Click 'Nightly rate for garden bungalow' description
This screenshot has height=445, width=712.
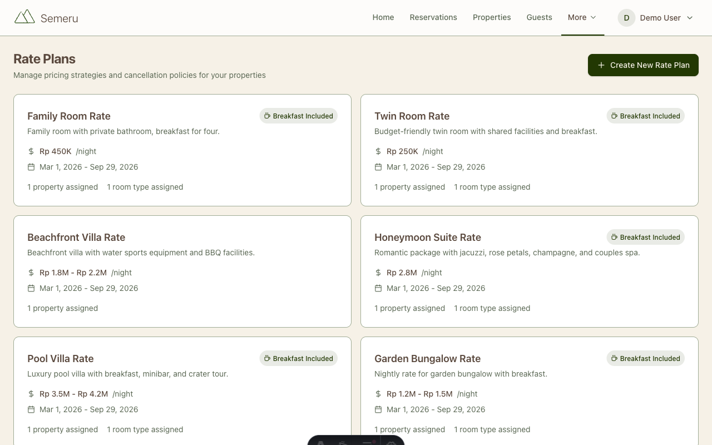tap(461, 374)
